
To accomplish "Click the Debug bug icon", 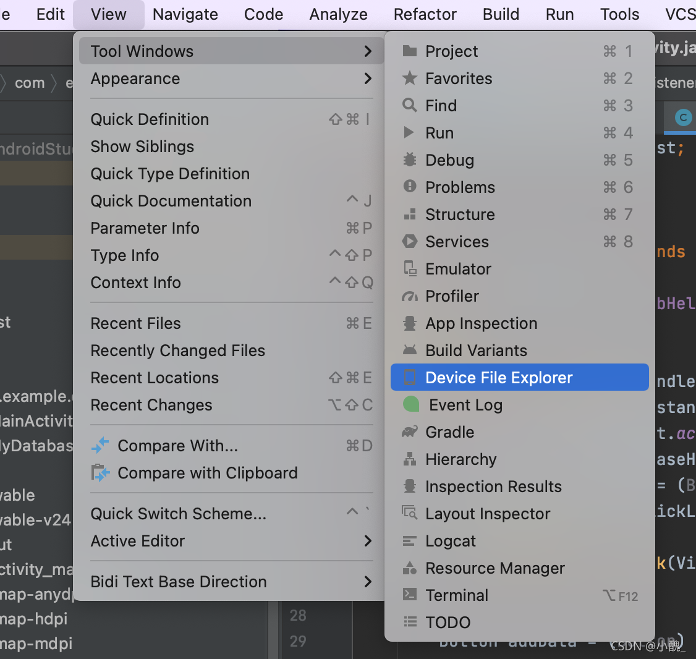I will (409, 160).
